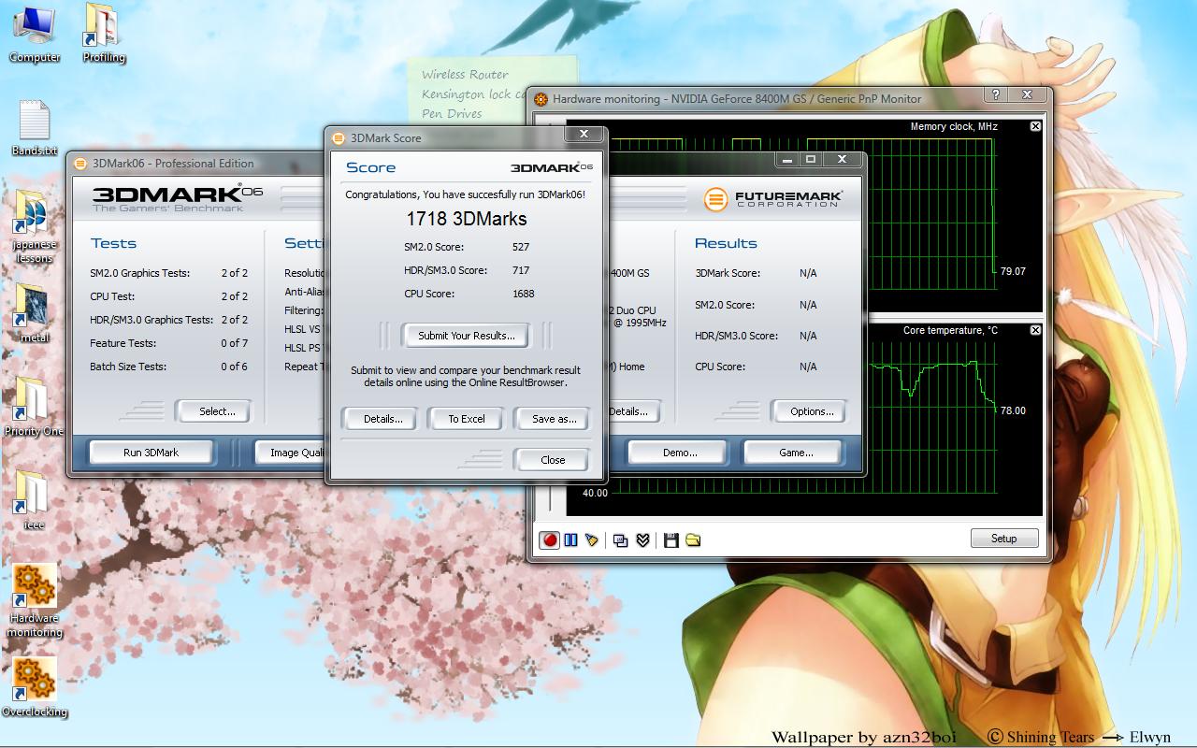Close the 3DMark Score window via title X

tap(584, 134)
